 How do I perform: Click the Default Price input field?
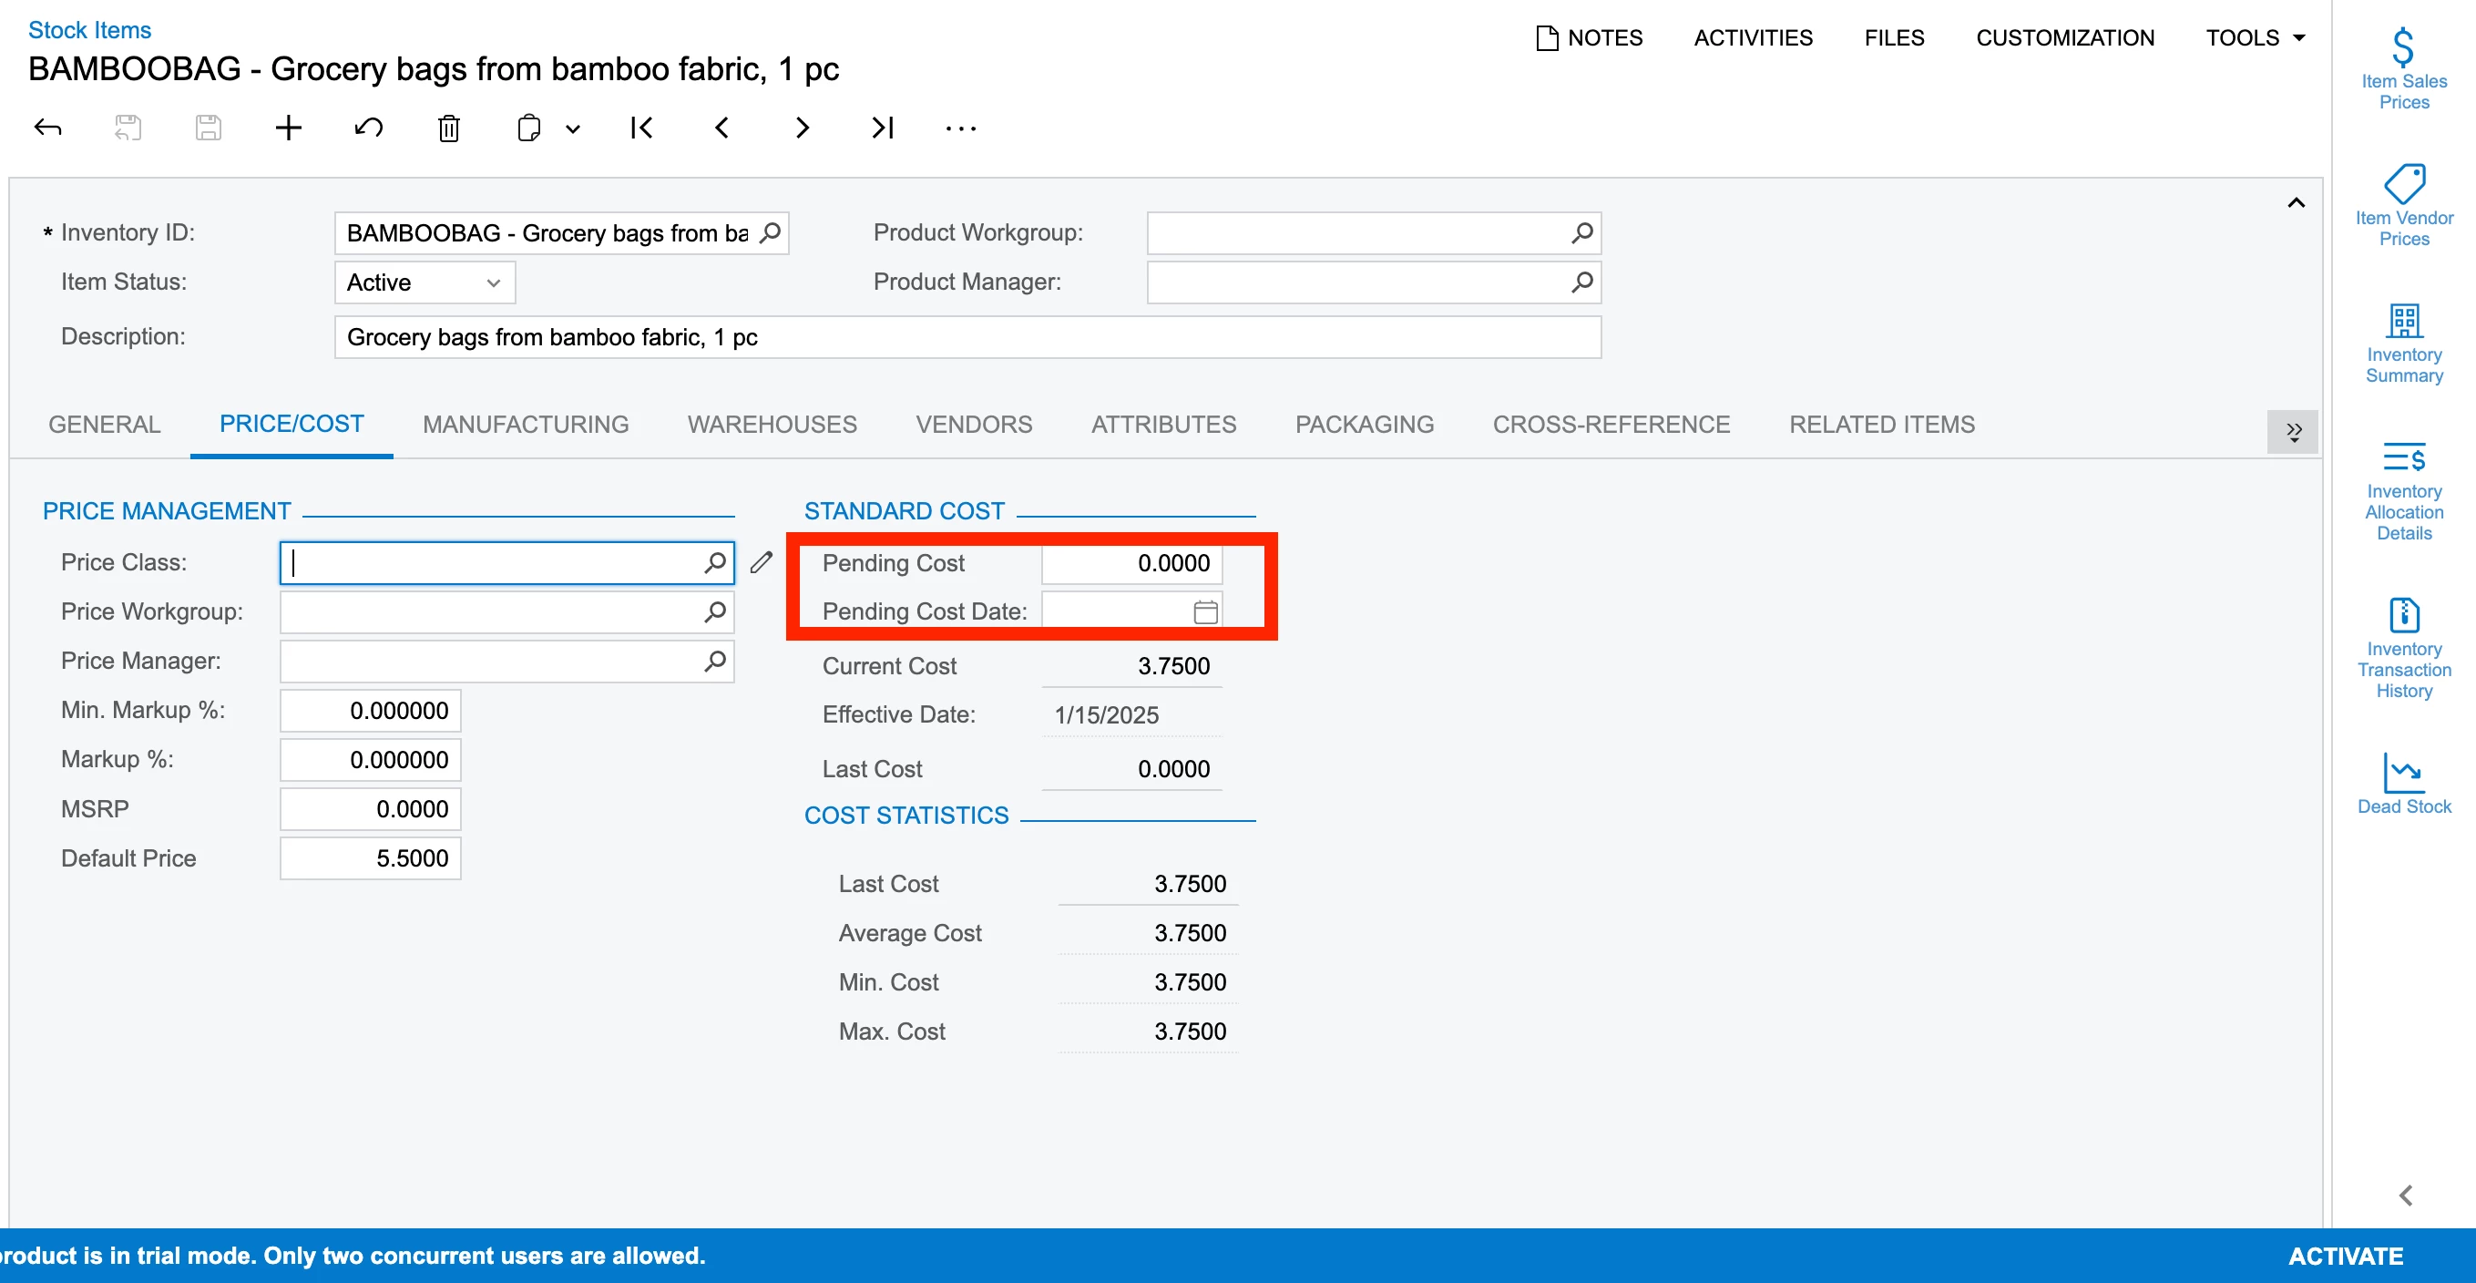370,857
